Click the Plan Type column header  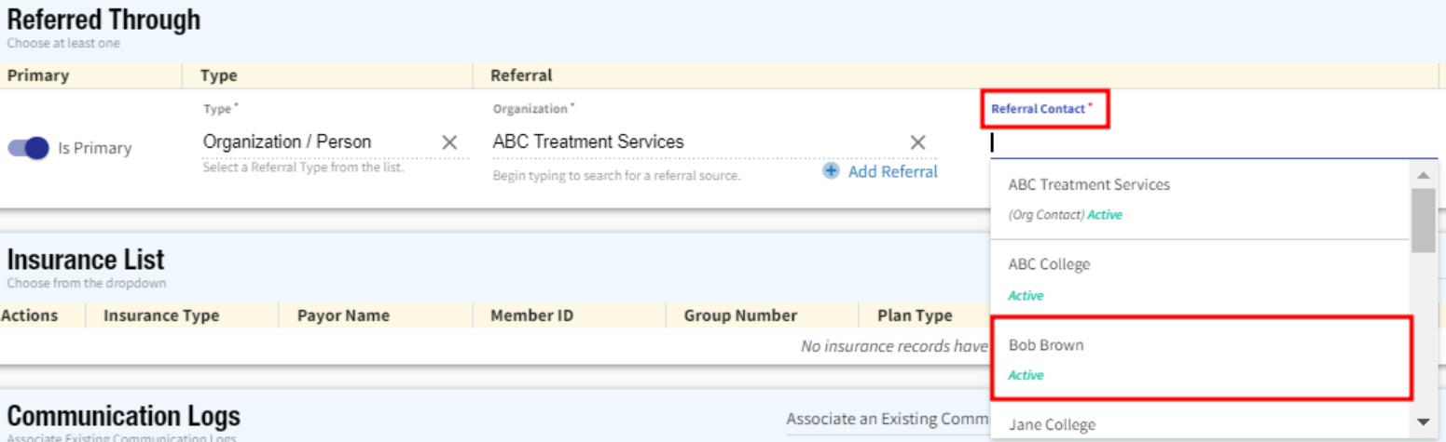click(x=915, y=315)
